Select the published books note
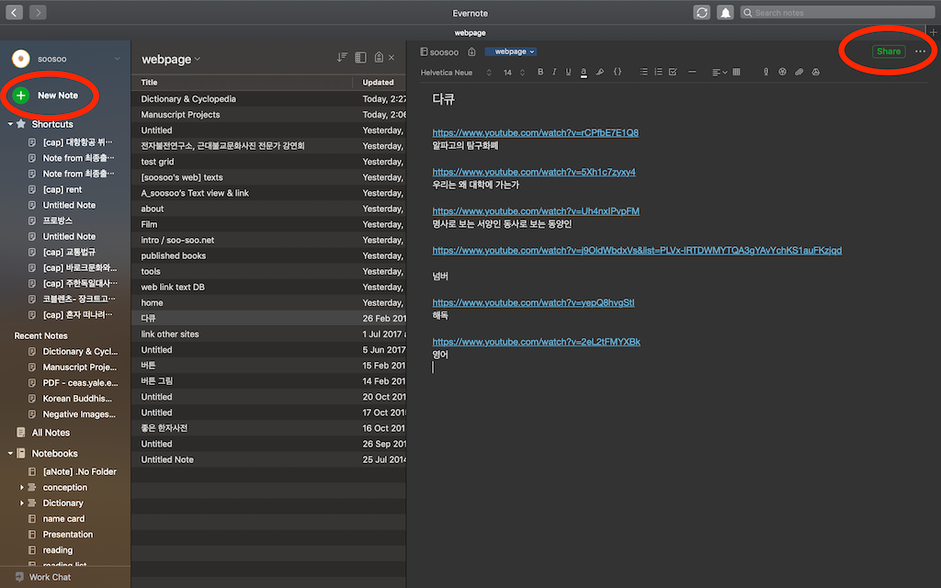 point(269,255)
